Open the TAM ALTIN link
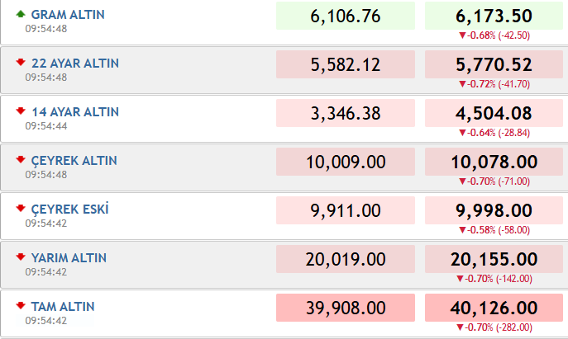Image resolution: width=568 pixels, height=339 pixels. coord(63,307)
